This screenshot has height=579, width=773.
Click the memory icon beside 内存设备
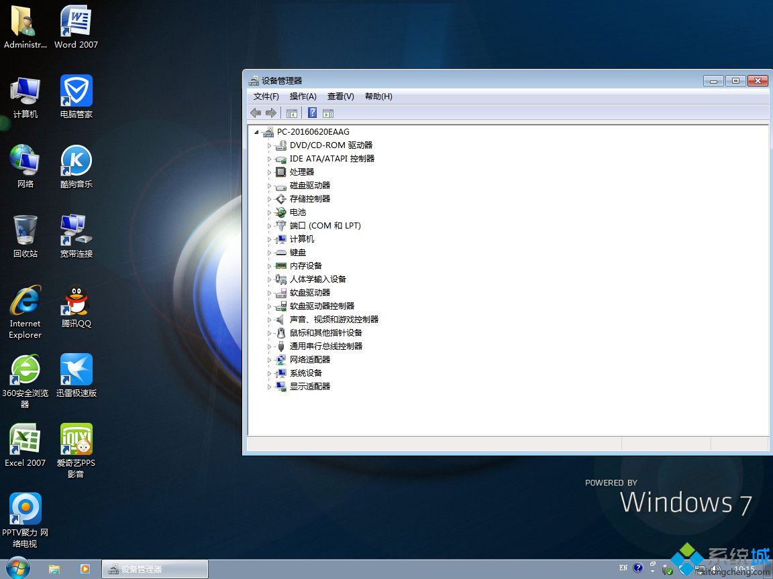pos(281,266)
